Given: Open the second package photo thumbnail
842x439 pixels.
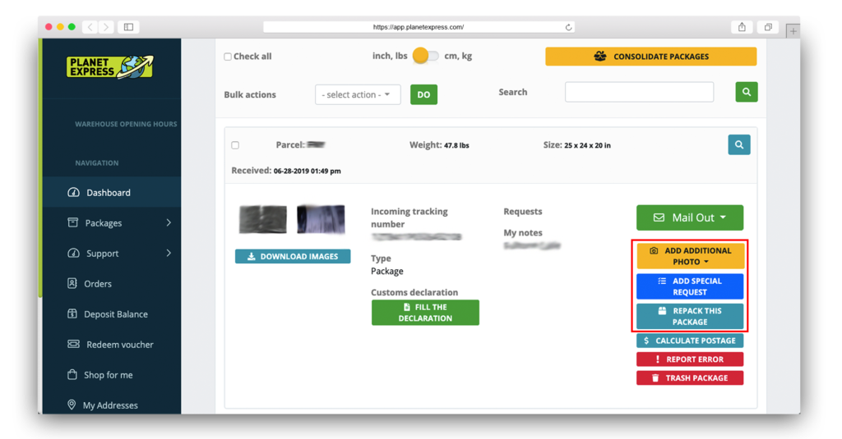Looking at the screenshot, I should [321, 219].
